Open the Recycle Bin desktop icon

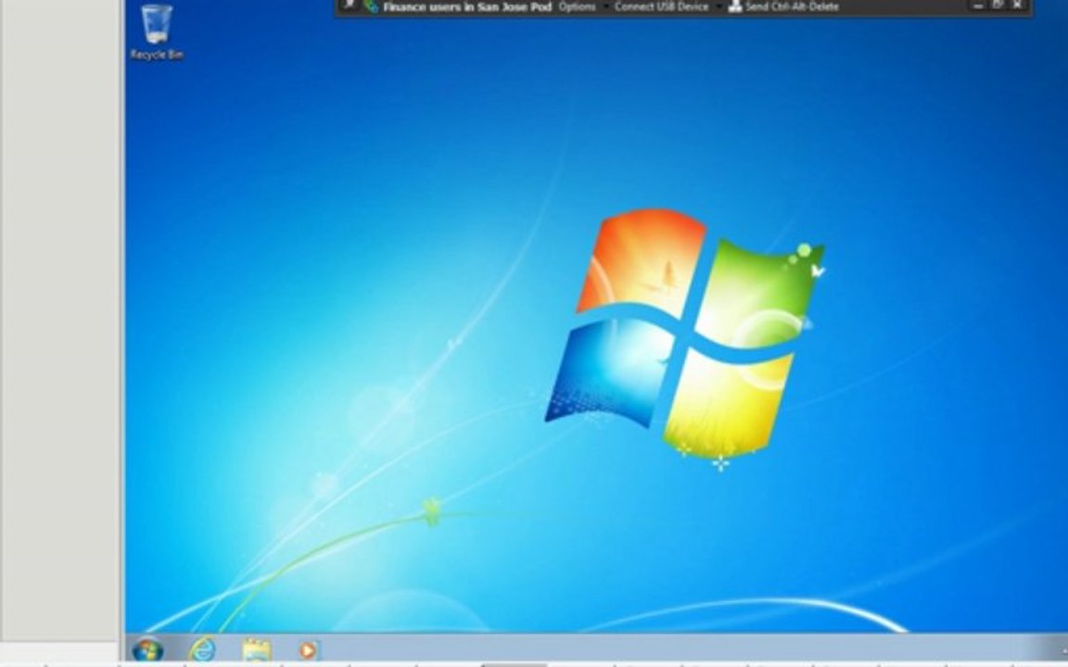157,32
